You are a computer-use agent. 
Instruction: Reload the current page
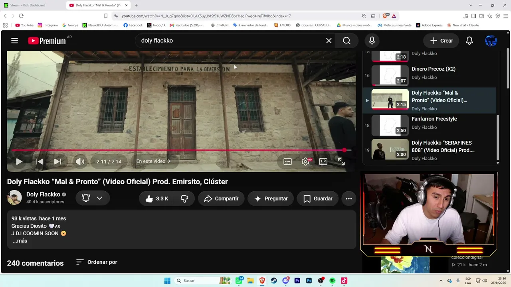click(x=21, y=16)
